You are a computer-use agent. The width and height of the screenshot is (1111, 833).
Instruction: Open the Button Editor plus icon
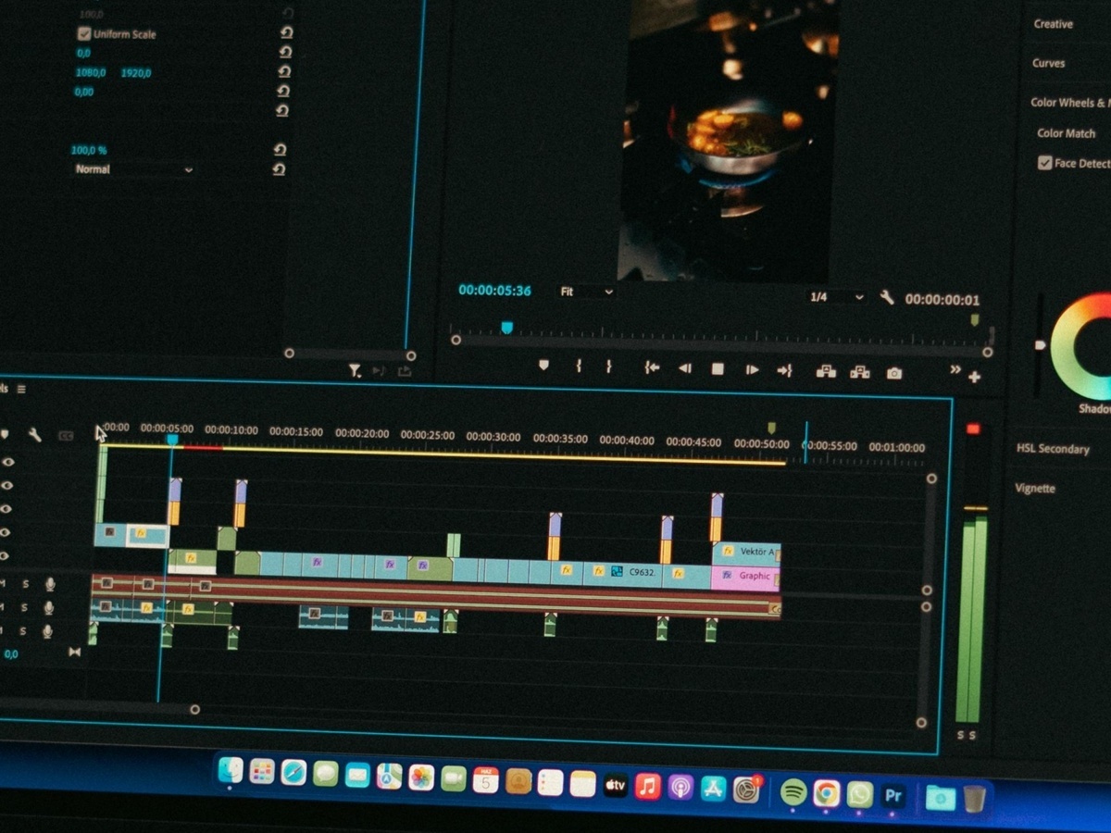click(974, 377)
